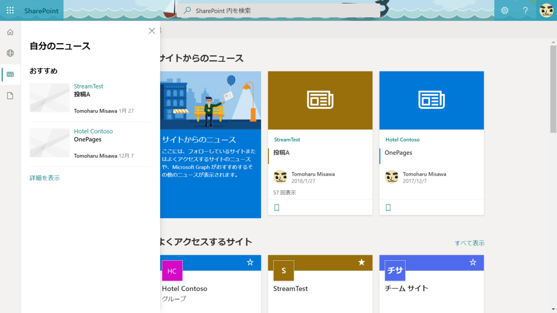Bookmark the 投稿A news card
This screenshot has width=557, height=313.
click(x=277, y=208)
